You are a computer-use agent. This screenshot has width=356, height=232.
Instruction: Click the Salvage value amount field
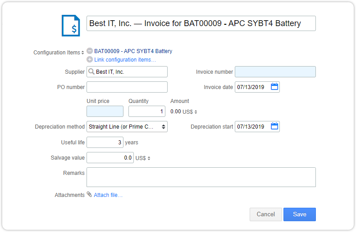[x=110, y=158]
